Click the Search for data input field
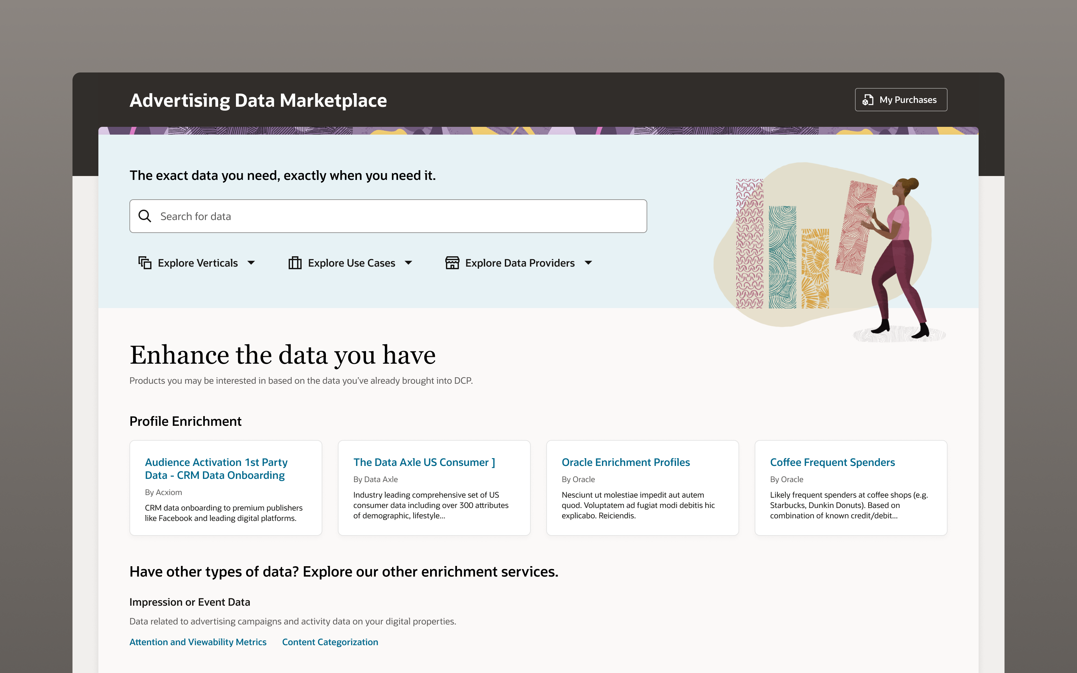1077x673 pixels. [387, 216]
